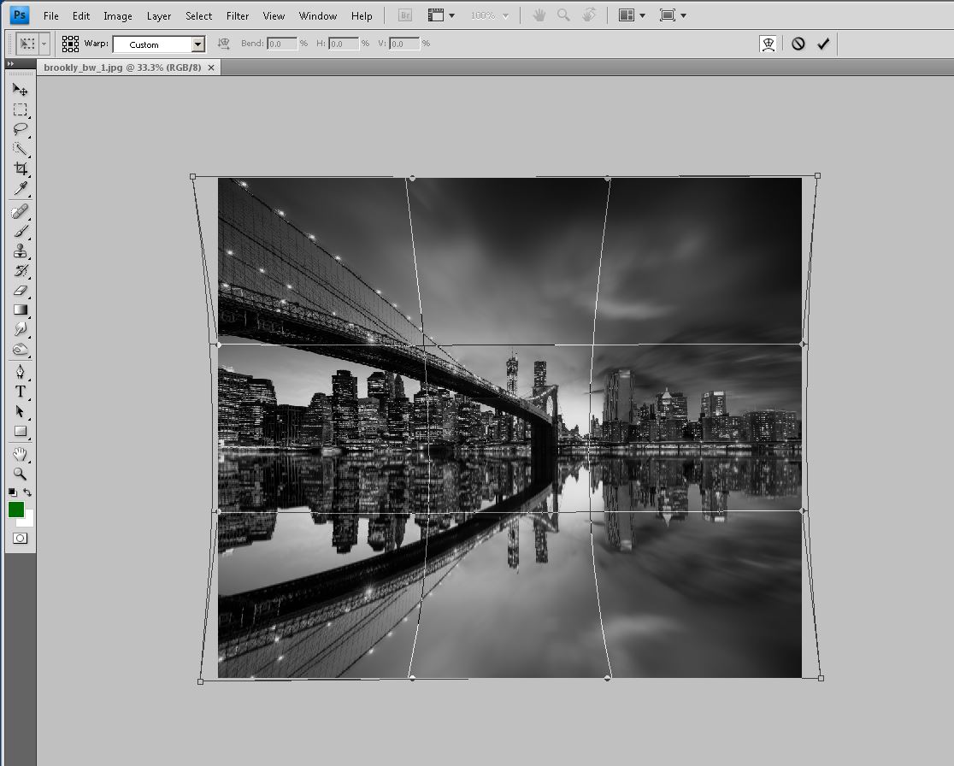Choose the Eyedropper tool

(20, 189)
